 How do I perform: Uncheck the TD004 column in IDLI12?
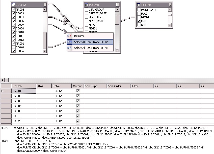(14, 17)
